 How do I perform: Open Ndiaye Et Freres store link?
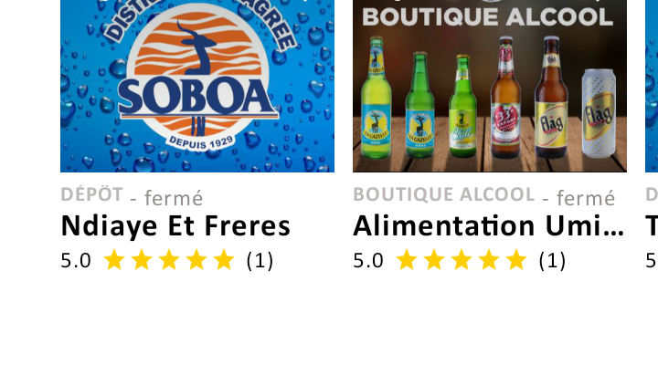click(175, 226)
